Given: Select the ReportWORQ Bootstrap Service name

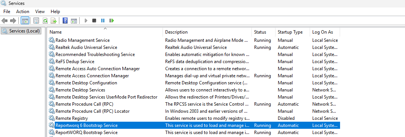Looking at the screenshot, I should (x=87, y=133).
